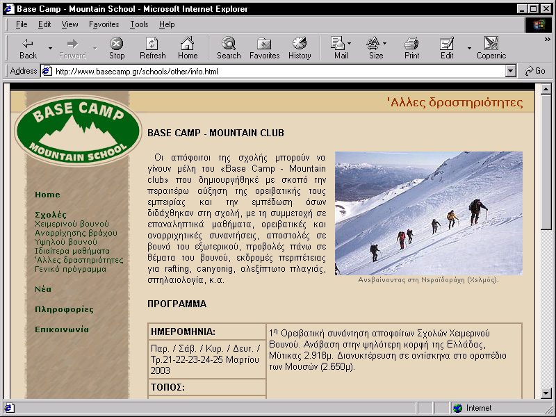Open the Υψηλού βουνού link
This screenshot has width=556, height=417.
[x=66, y=242]
